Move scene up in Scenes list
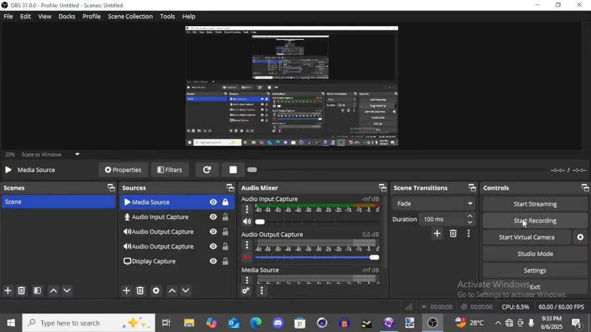This screenshot has height=332, width=591. coord(54,291)
